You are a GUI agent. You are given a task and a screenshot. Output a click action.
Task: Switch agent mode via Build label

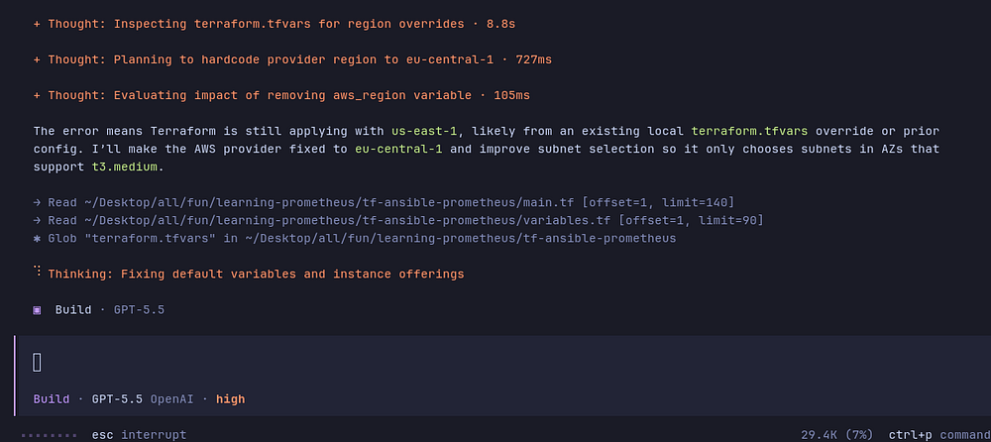(52, 399)
